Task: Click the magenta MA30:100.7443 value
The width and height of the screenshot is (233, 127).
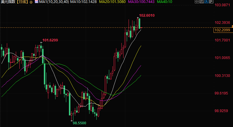Action: tap(141, 2)
